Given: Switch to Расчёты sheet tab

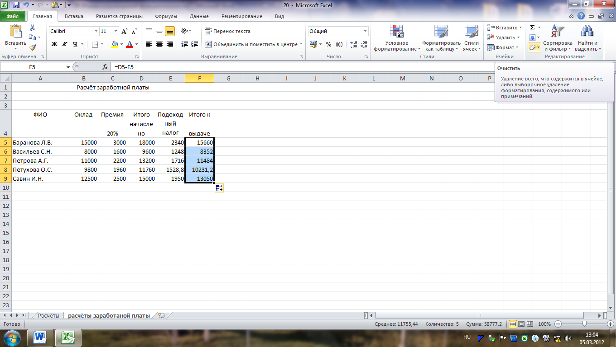Looking at the screenshot, I should (x=48, y=315).
